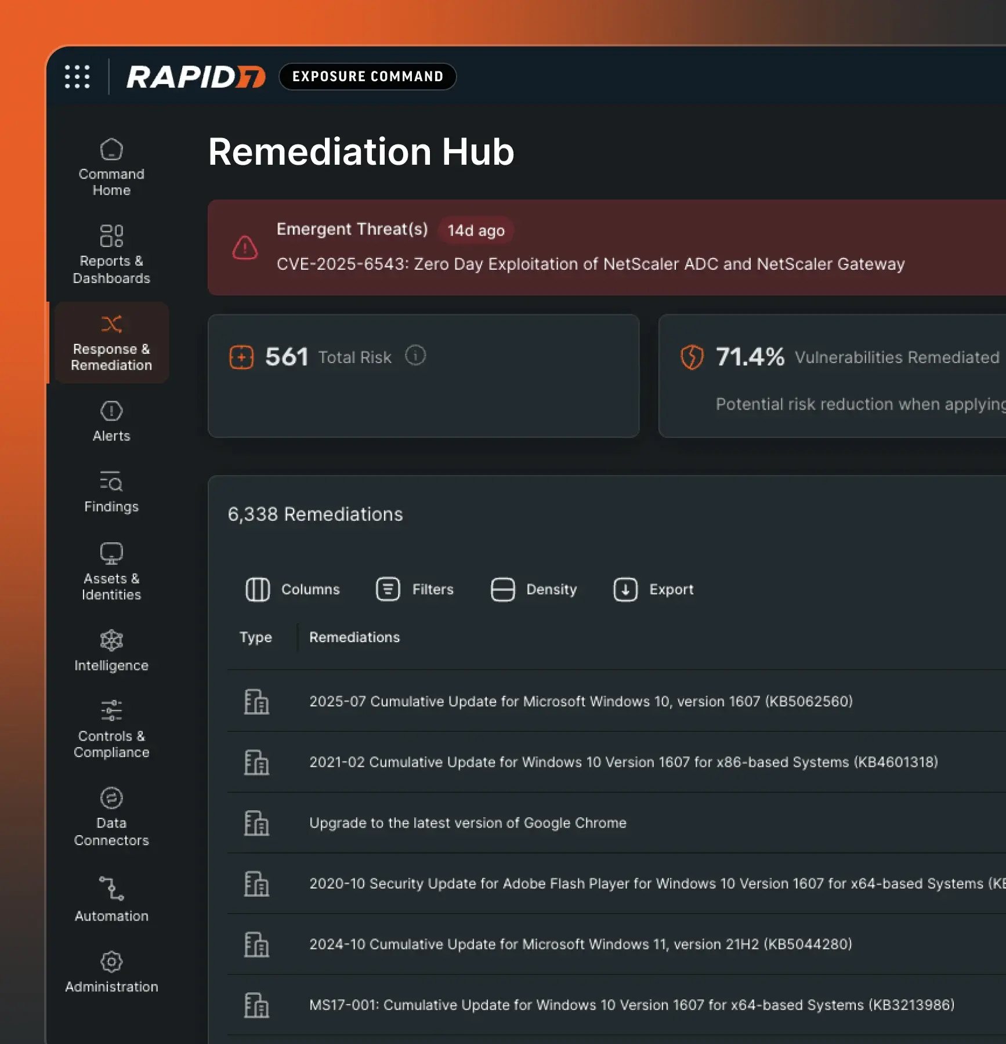Image resolution: width=1006 pixels, height=1044 pixels.
Task: Open Data Connectors
Action: point(111,817)
